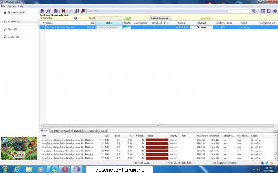Open the File menu
This screenshot has width=278, height=173.
point(3,6)
